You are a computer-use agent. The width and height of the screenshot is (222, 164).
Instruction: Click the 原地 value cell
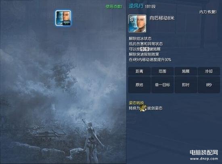139,85
